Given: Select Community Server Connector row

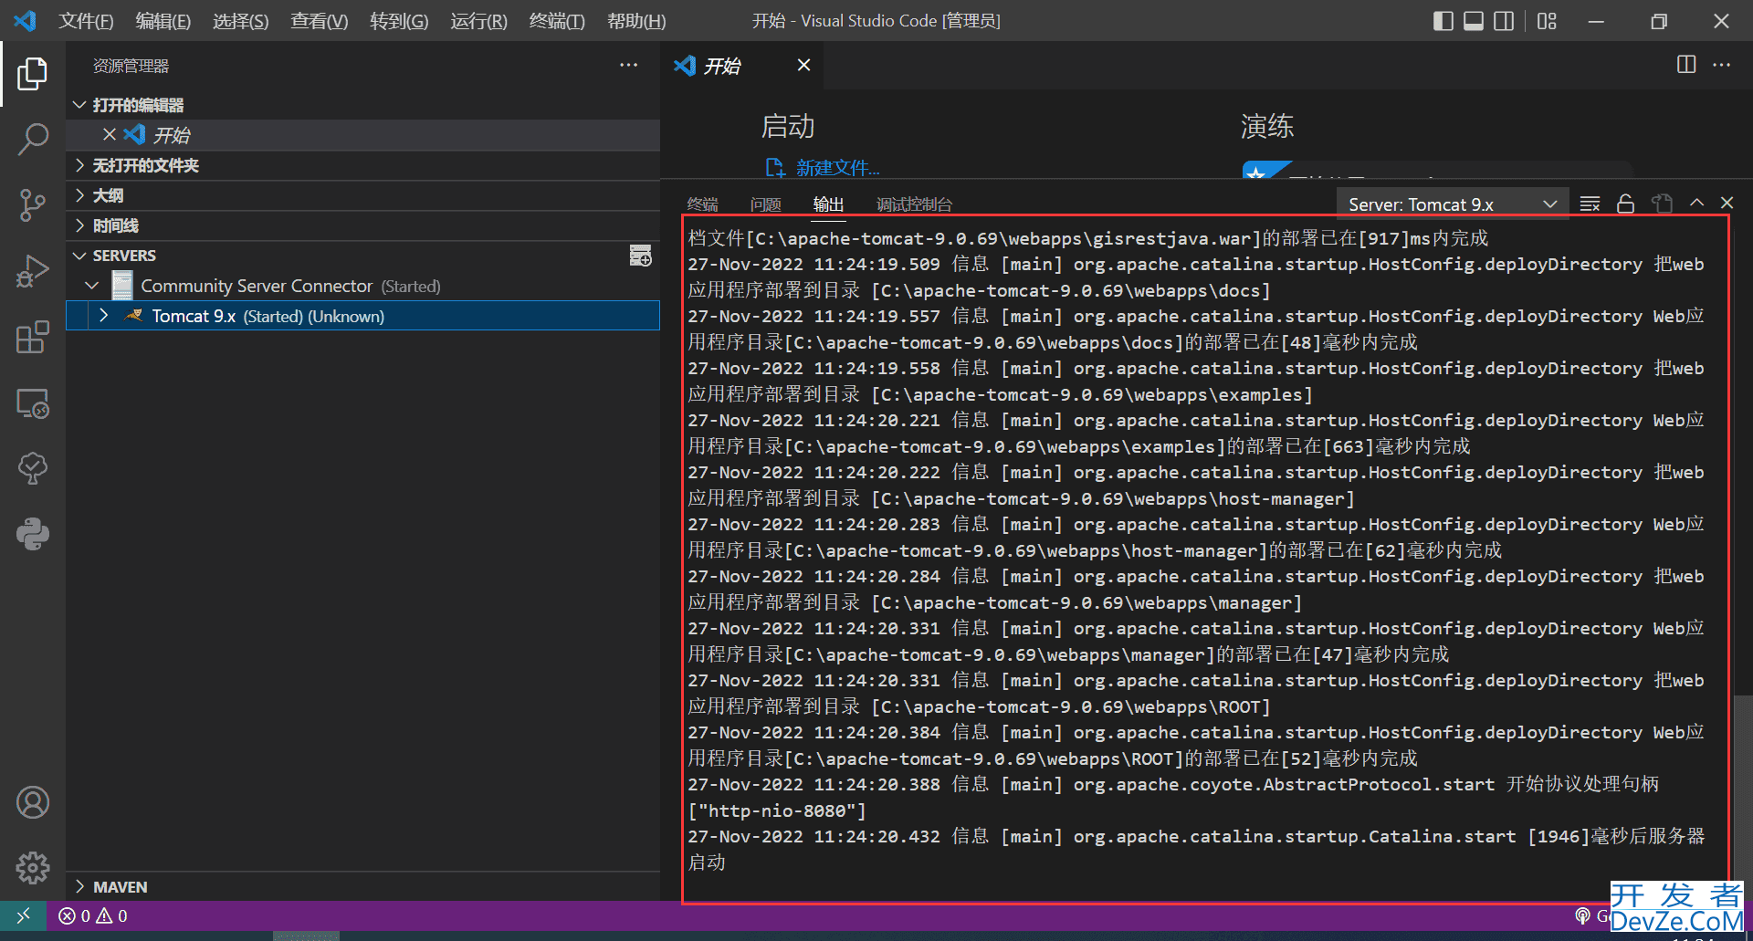Looking at the screenshot, I should [x=363, y=286].
